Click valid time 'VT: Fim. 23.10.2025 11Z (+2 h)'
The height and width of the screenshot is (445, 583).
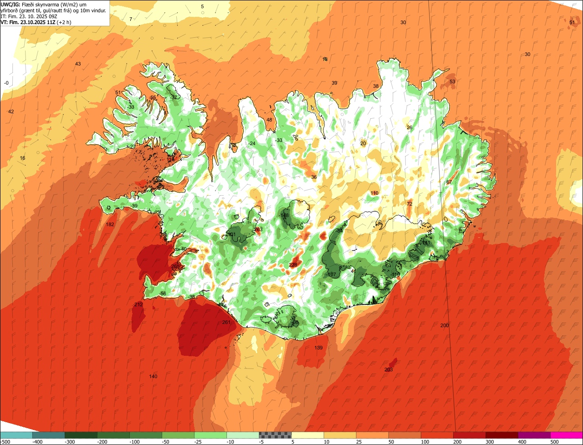36,22
